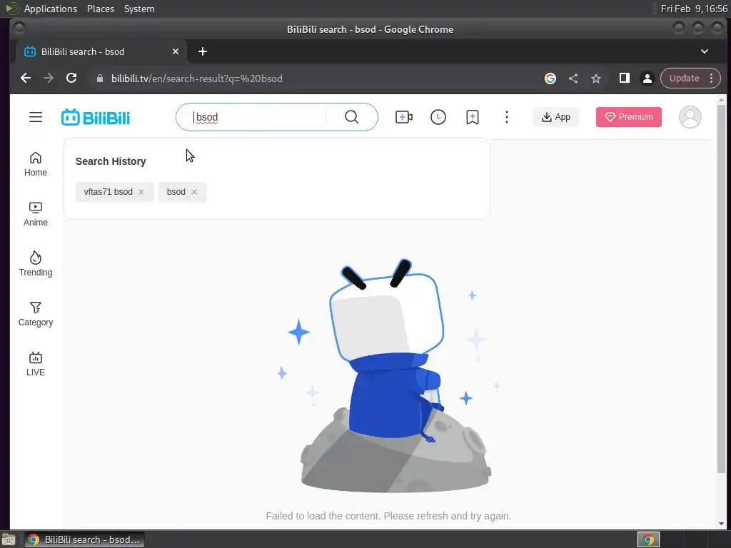The width and height of the screenshot is (731, 548).
Task: Open the three-dot more options menu
Action: 507,117
